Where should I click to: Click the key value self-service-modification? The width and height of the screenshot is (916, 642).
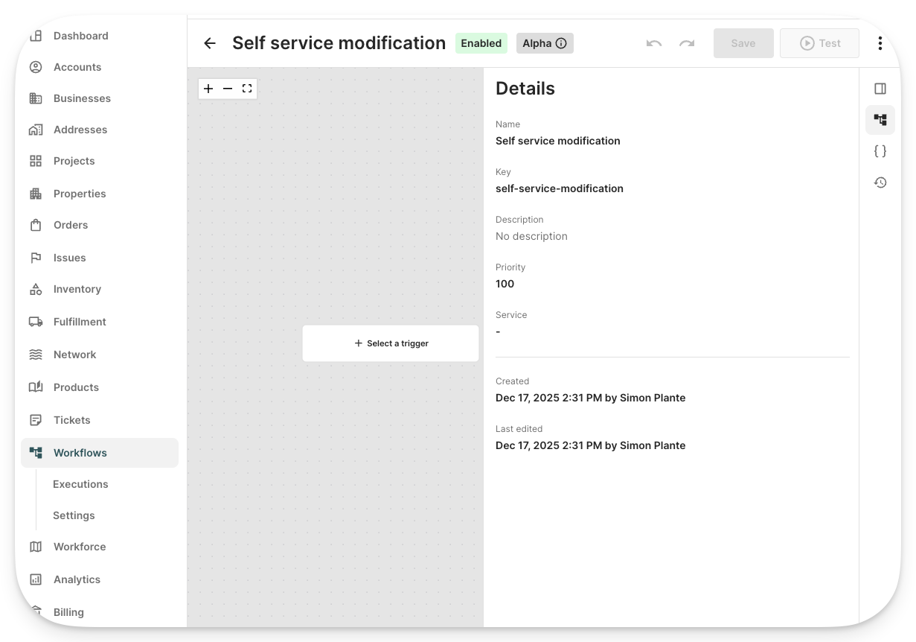(560, 188)
